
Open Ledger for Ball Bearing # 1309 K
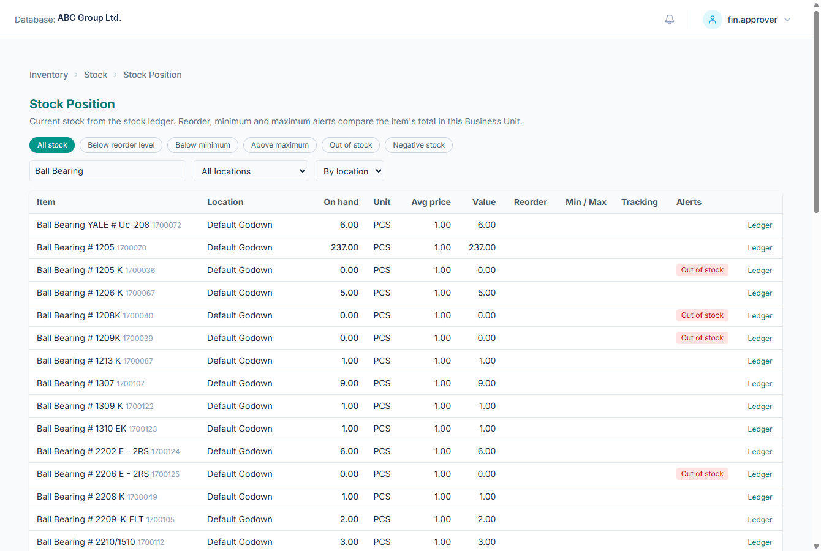760,407
